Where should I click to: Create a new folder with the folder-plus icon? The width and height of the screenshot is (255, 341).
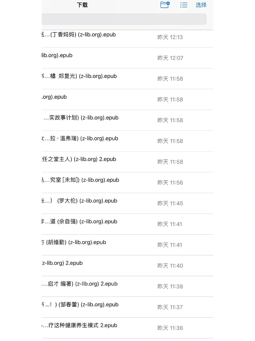pyautogui.click(x=165, y=5)
